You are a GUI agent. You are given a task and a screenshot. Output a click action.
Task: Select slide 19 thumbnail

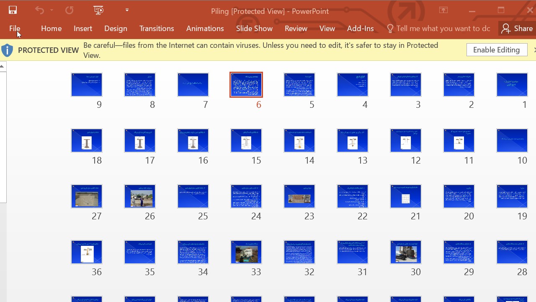point(512,196)
